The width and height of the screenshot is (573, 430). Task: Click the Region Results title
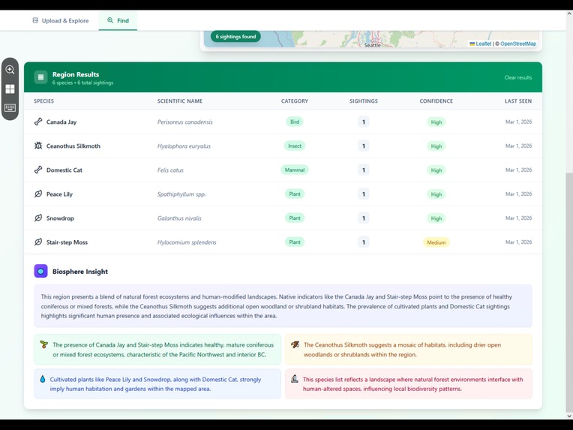point(76,74)
